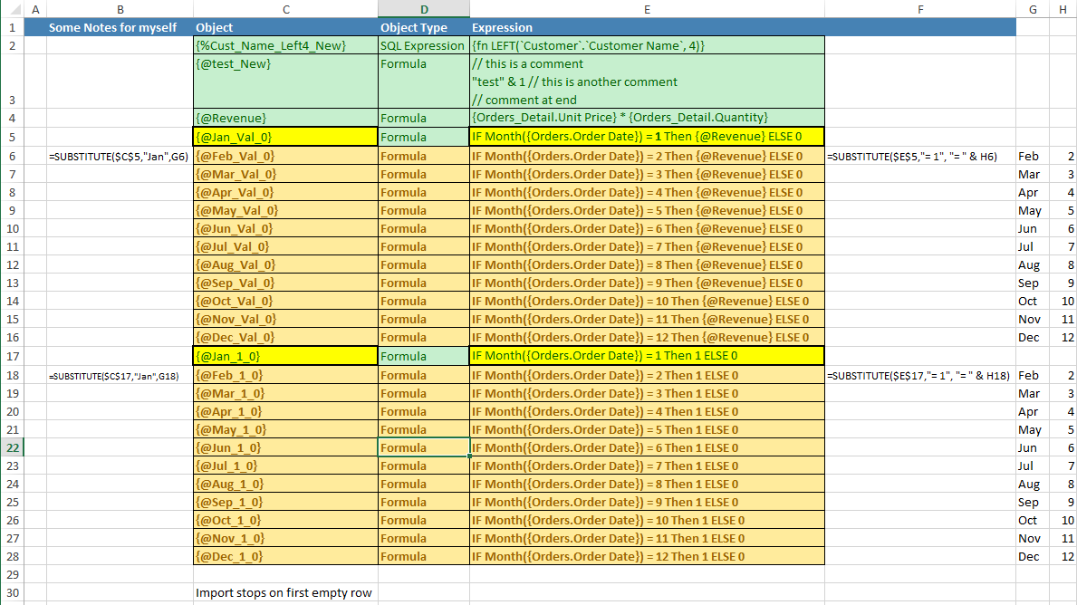Select cell {@Apr_1_0}
The image size is (1077, 605).
(285, 411)
